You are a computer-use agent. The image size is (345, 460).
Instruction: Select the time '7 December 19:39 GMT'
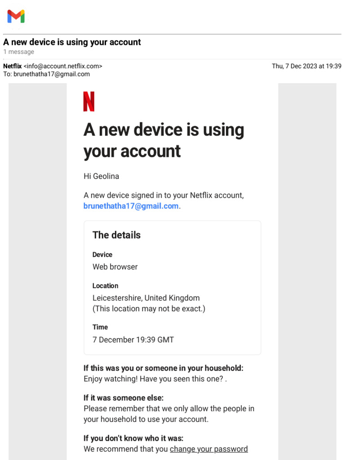point(133,340)
